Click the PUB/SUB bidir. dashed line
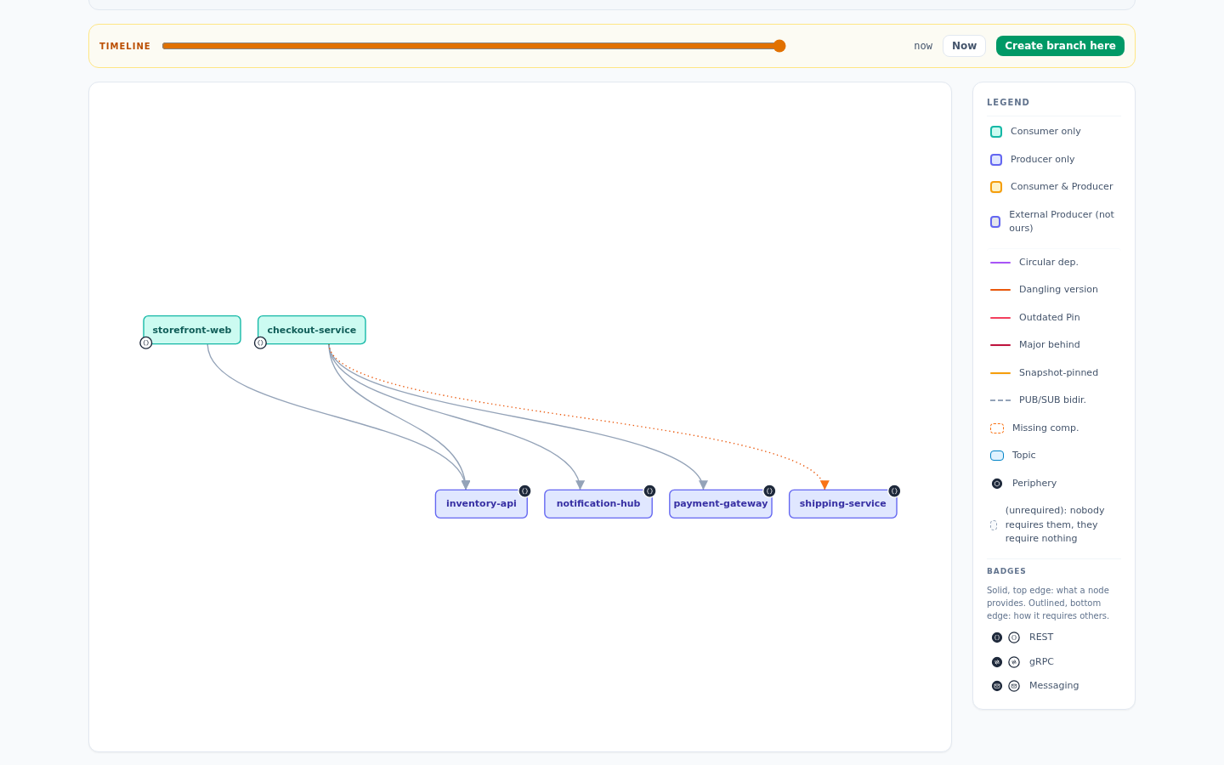The width and height of the screenshot is (1224, 765). click(x=1000, y=400)
